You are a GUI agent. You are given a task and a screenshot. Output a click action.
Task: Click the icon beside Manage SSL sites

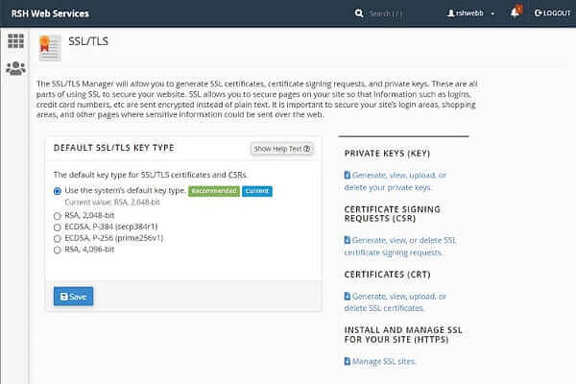[347, 361]
